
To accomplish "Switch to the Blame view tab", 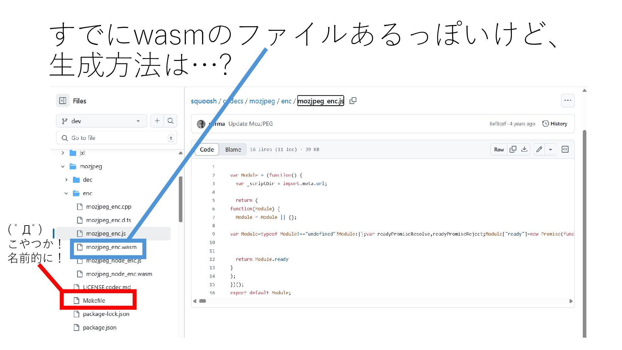I will [x=233, y=149].
